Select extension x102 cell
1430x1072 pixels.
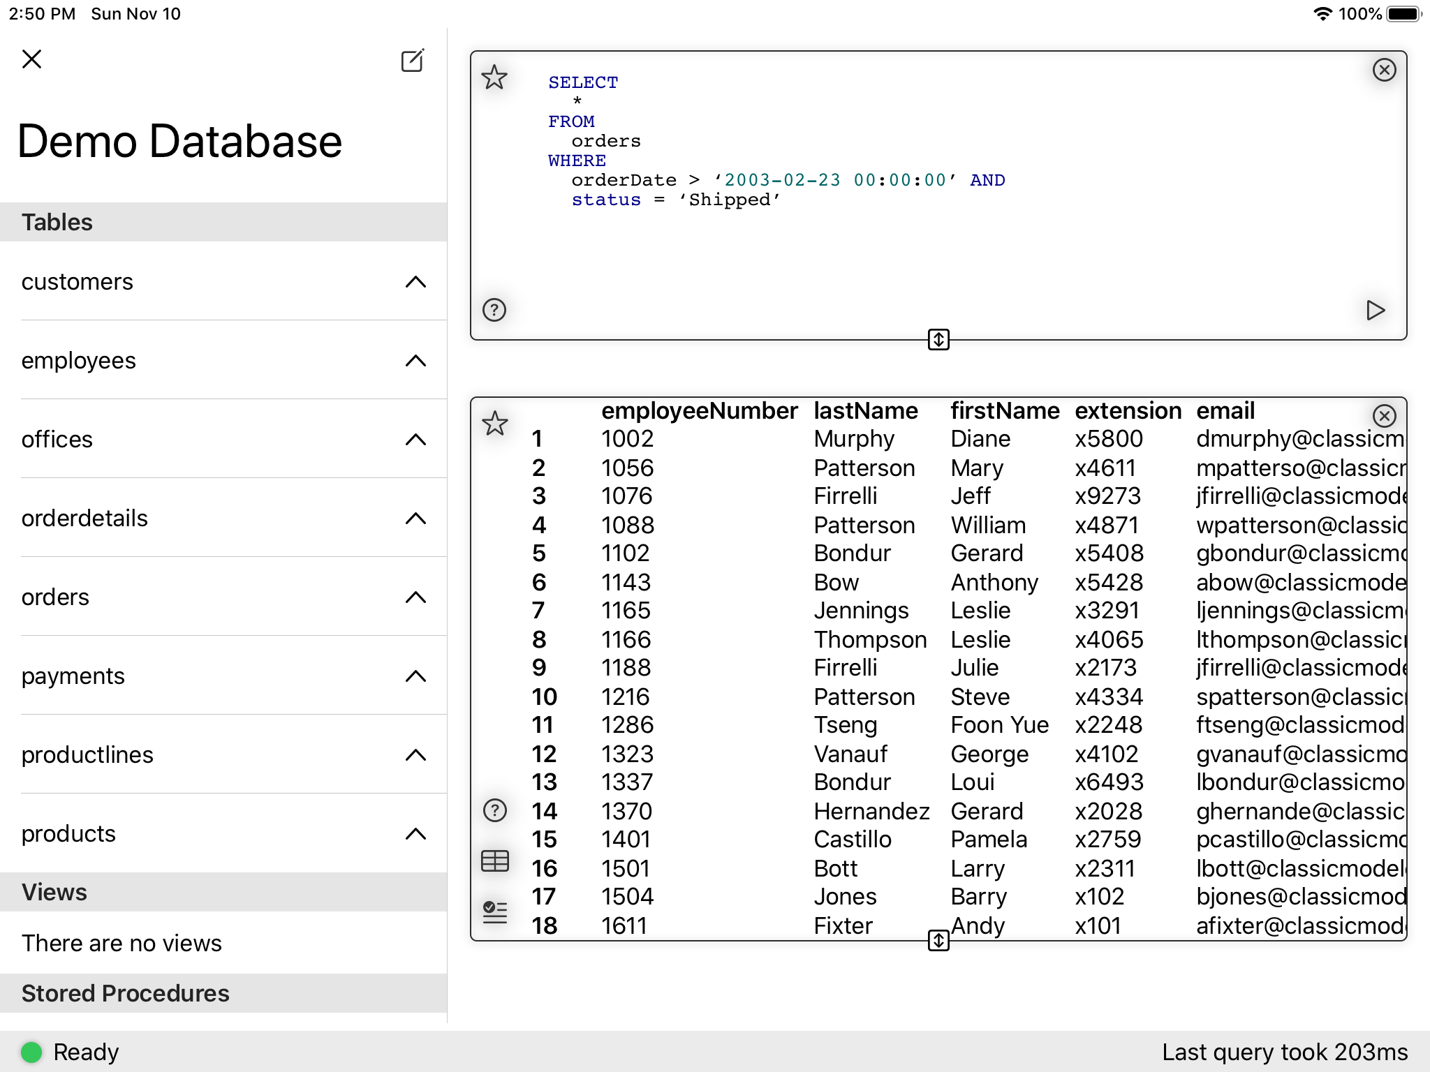pyautogui.click(x=1099, y=897)
